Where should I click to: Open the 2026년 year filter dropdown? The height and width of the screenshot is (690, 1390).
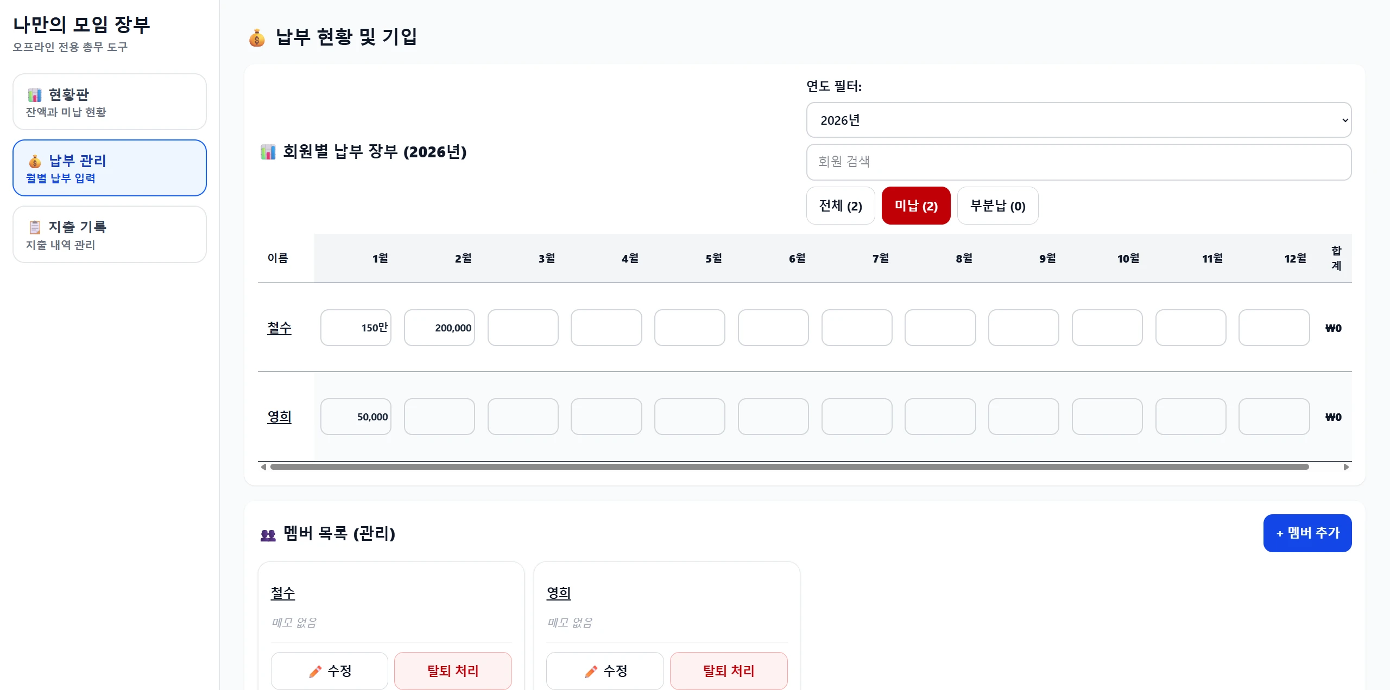click(x=1079, y=120)
